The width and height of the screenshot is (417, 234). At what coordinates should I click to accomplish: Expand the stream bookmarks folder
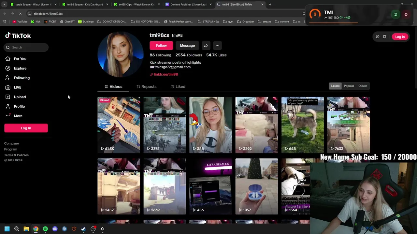coord(264,22)
